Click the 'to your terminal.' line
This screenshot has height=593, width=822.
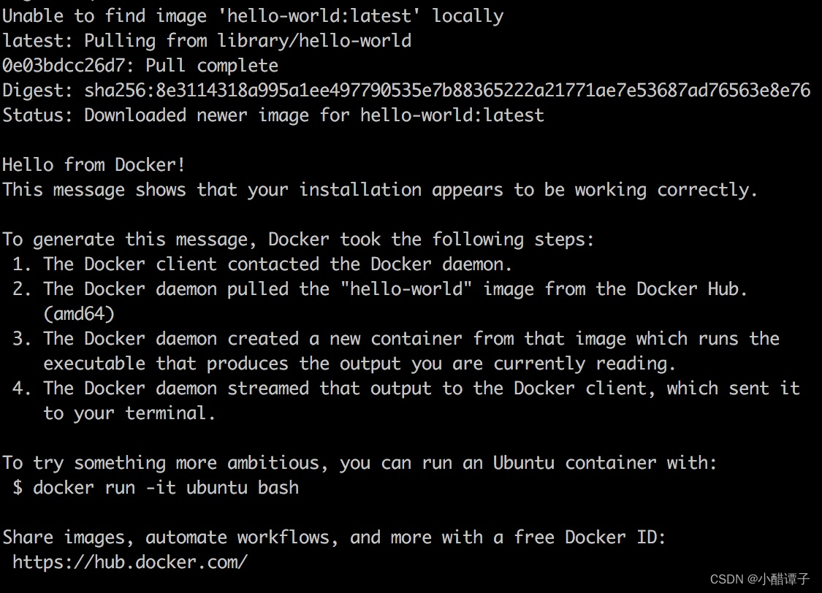(x=129, y=414)
